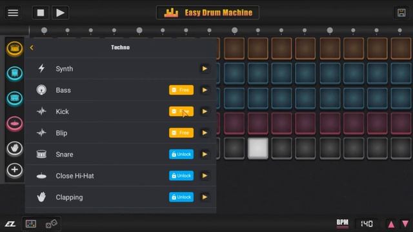Viewport: 413px width, 232px height.
Task: Randomize the pattern with the dice icon
Action: tap(51, 224)
